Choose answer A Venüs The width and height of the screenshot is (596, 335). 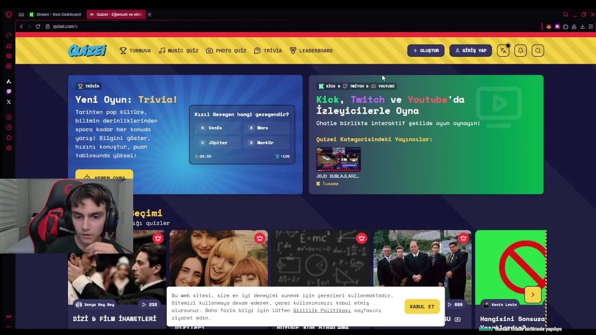(x=218, y=128)
